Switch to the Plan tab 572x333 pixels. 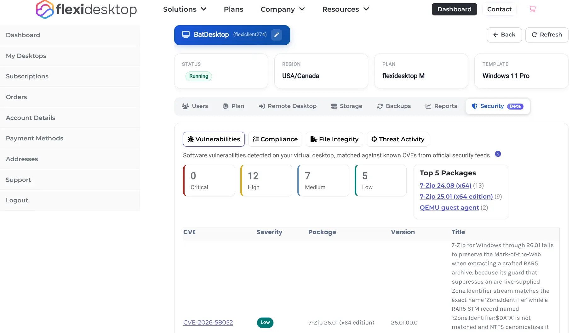(233, 106)
